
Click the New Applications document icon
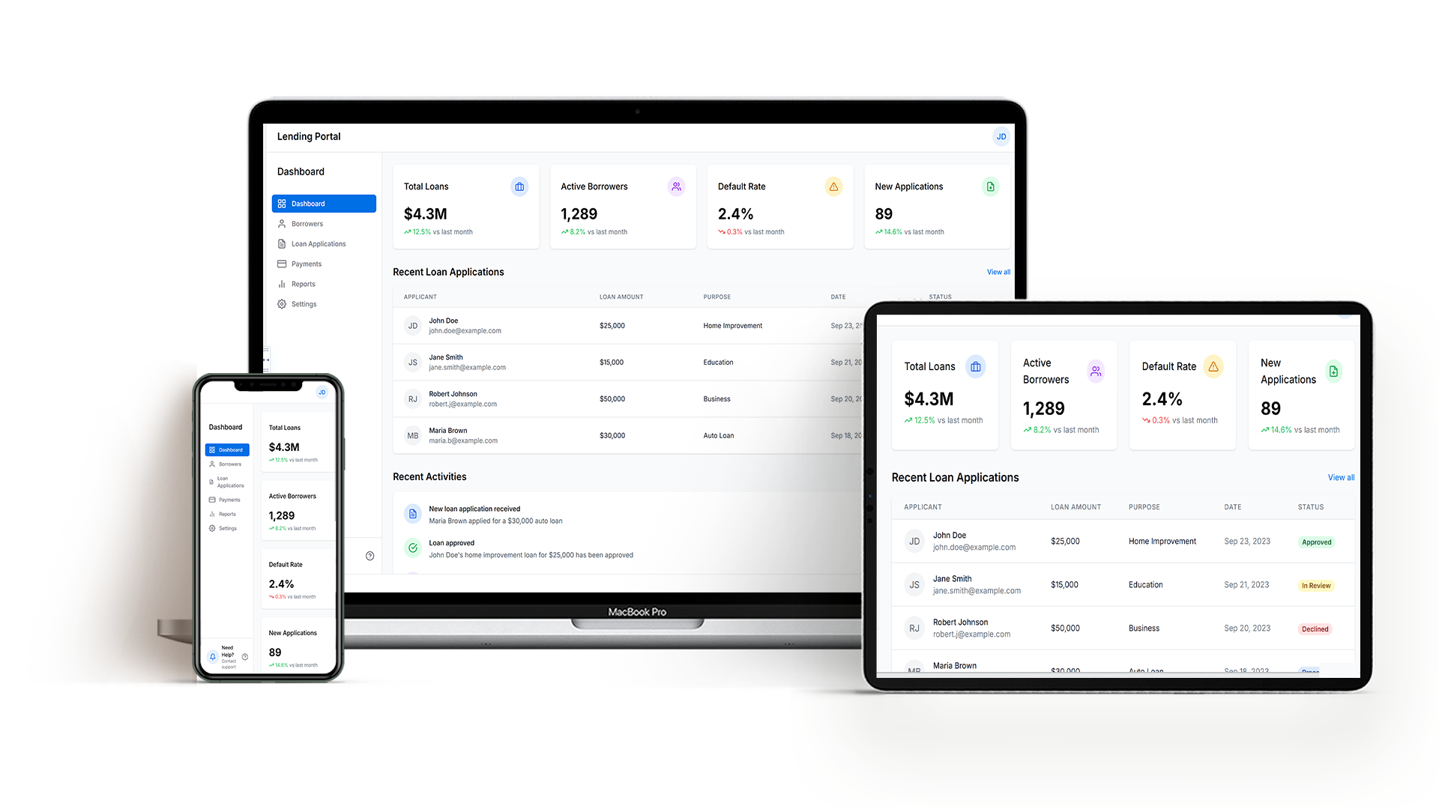(989, 187)
